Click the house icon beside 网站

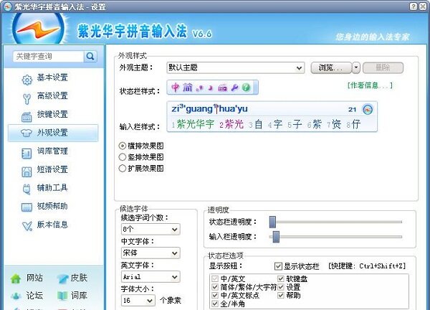coord(16,278)
